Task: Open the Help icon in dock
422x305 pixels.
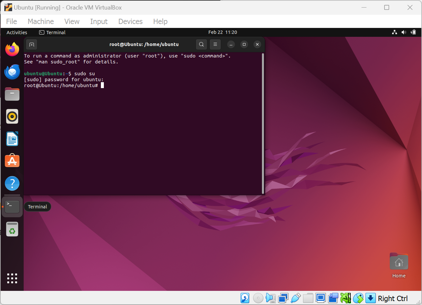Action: 12,183
